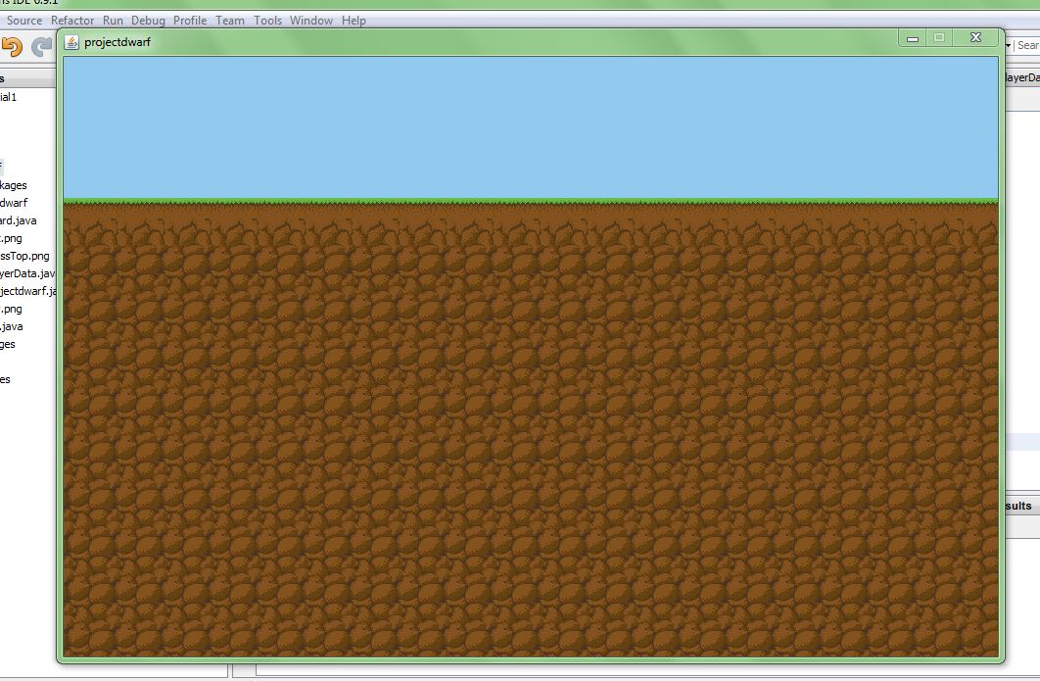Open the dropdown arrow beside the IDE search box

(x=1008, y=45)
